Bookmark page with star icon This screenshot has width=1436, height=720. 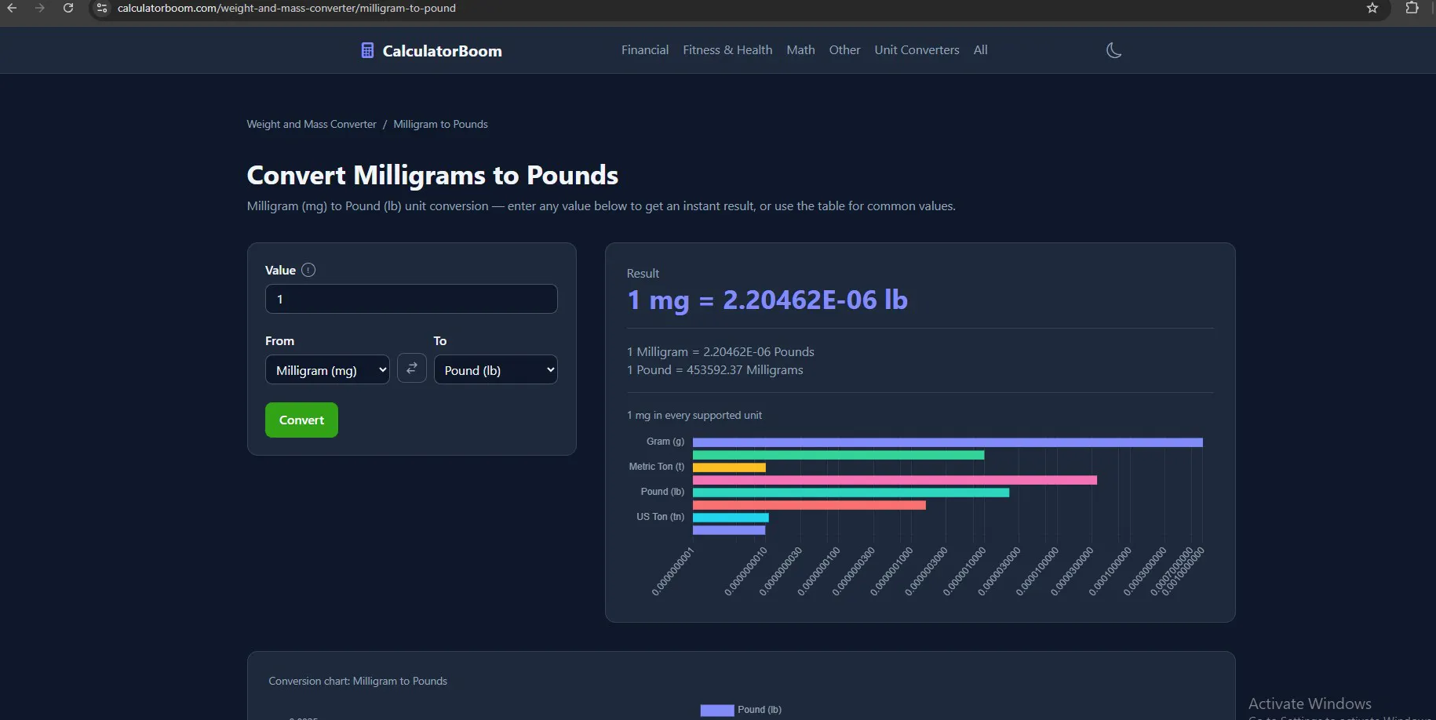[x=1372, y=8]
